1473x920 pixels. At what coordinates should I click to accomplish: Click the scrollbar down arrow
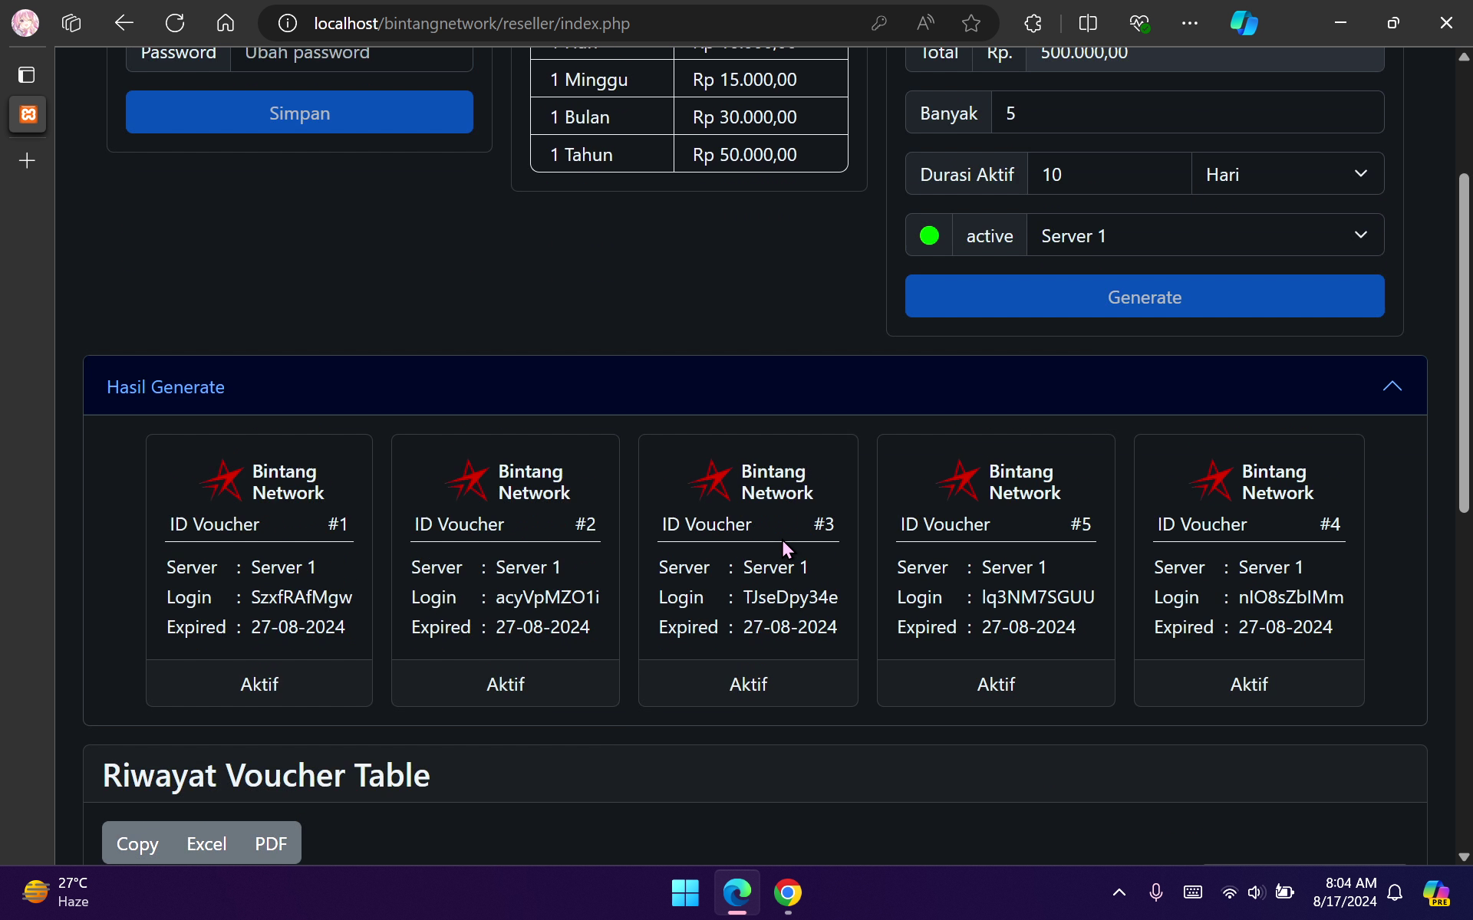pos(1464,857)
